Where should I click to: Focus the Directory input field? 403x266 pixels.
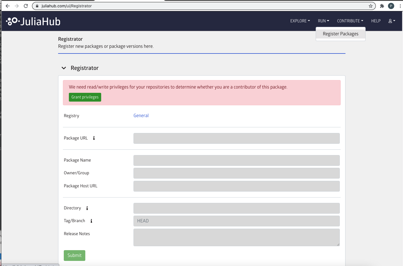pos(237,208)
